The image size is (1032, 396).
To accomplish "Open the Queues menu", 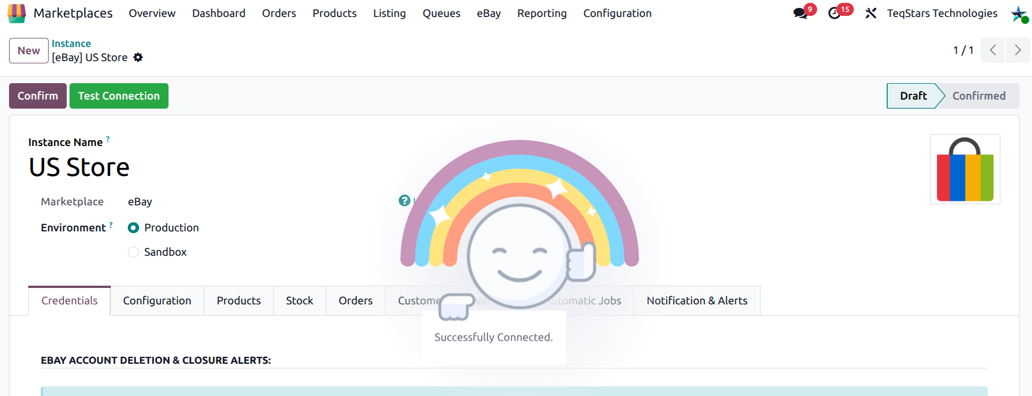I will [441, 13].
